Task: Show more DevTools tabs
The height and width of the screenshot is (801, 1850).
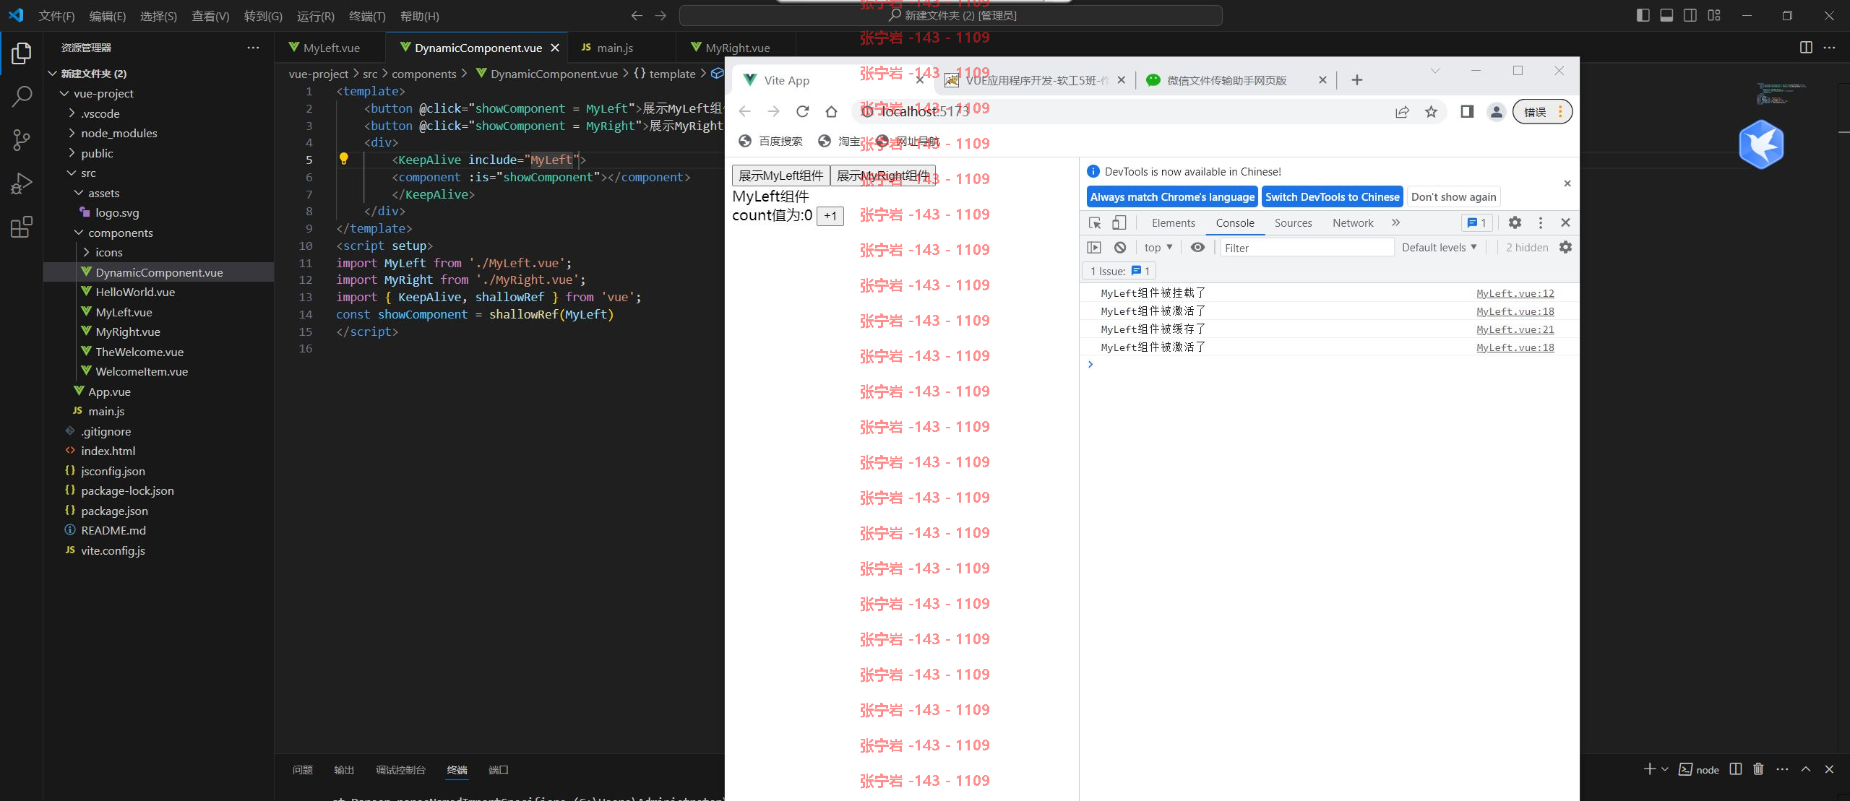Action: point(1395,222)
